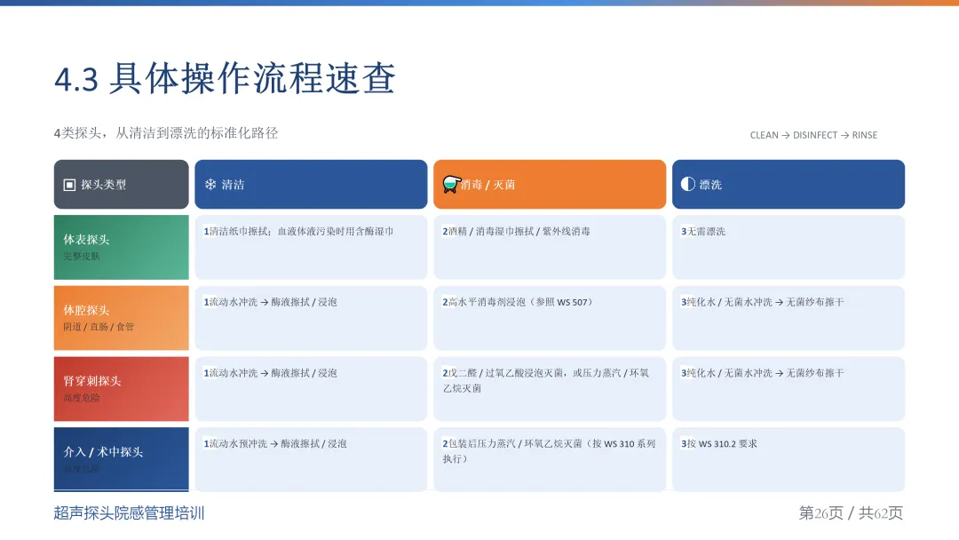Click footer text 超声探头院感管理培训
This screenshot has height=540, width=959.
(x=129, y=513)
